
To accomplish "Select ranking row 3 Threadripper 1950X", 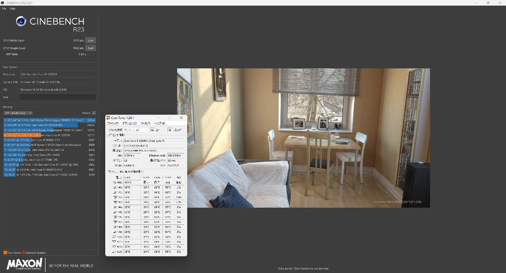I will (x=50, y=130).
